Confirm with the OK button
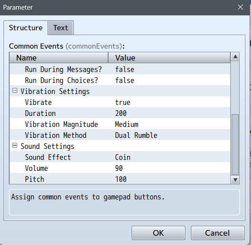 pyautogui.click(x=158, y=233)
